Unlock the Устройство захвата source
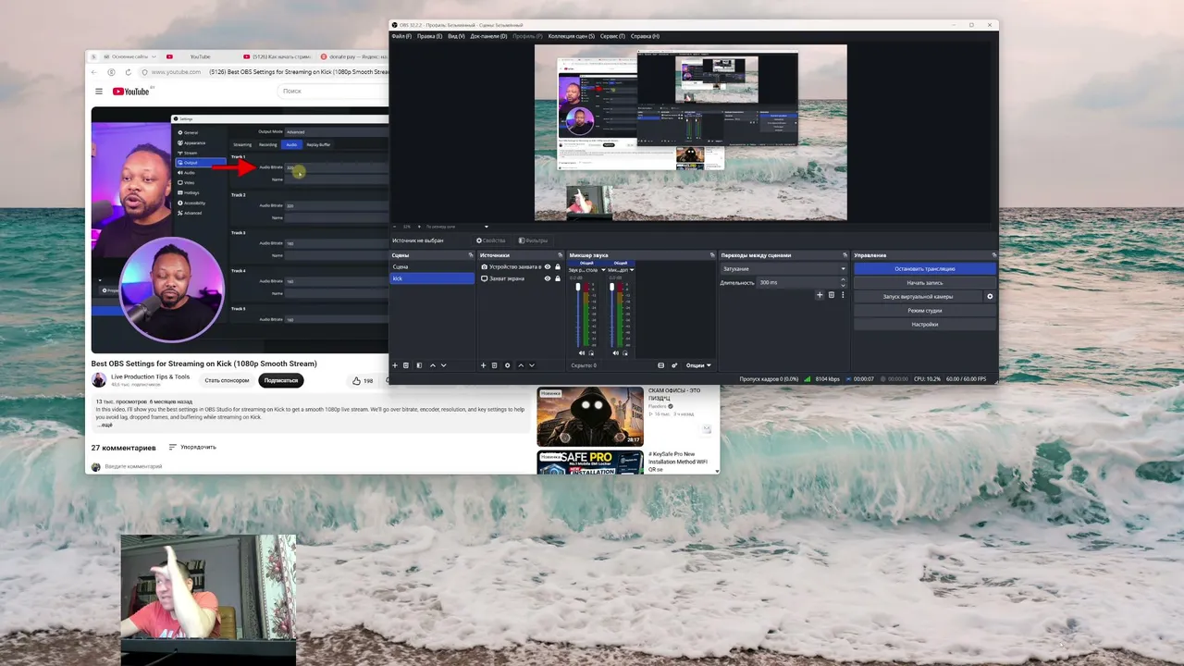This screenshot has height=666, width=1184. (x=558, y=266)
